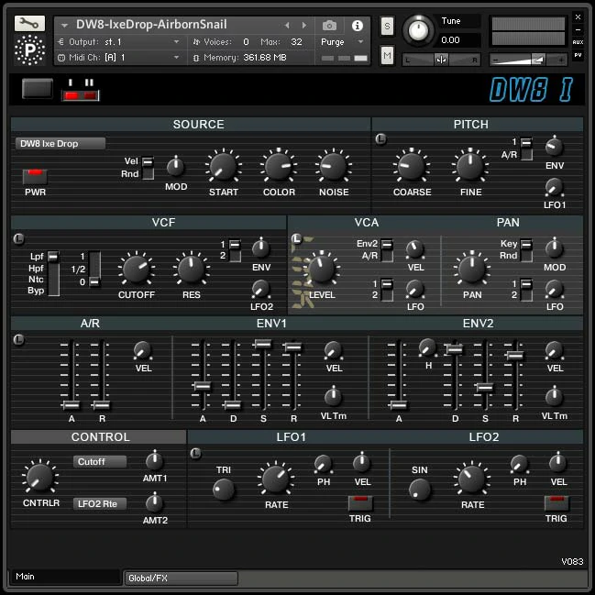This screenshot has width=595, height=595.
Task: Click the COLOR knob
Action: [279, 167]
